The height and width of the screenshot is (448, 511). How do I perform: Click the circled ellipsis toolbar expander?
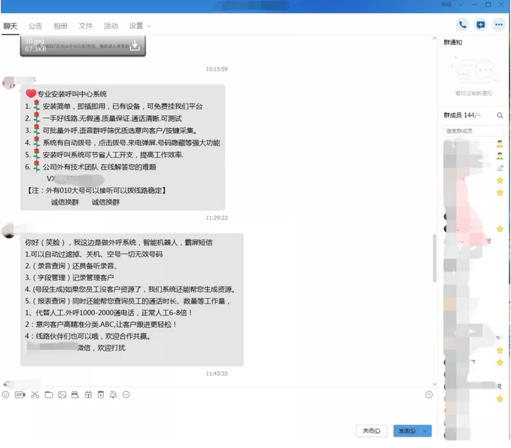click(126, 395)
